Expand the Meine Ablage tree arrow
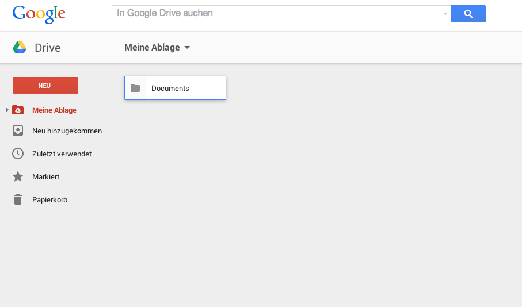 tap(7, 110)
